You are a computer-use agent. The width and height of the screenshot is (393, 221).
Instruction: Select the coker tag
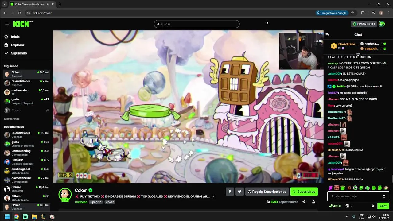point(110,202)
